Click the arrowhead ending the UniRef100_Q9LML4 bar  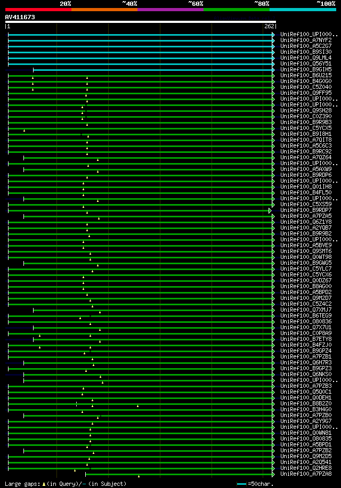tap(273, 58)
